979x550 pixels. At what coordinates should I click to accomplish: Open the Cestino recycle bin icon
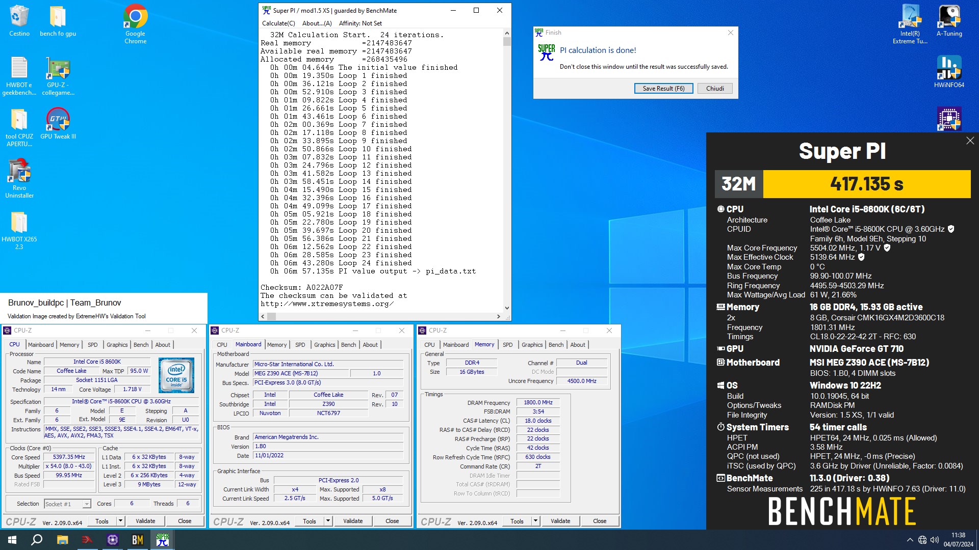point(19,20)
